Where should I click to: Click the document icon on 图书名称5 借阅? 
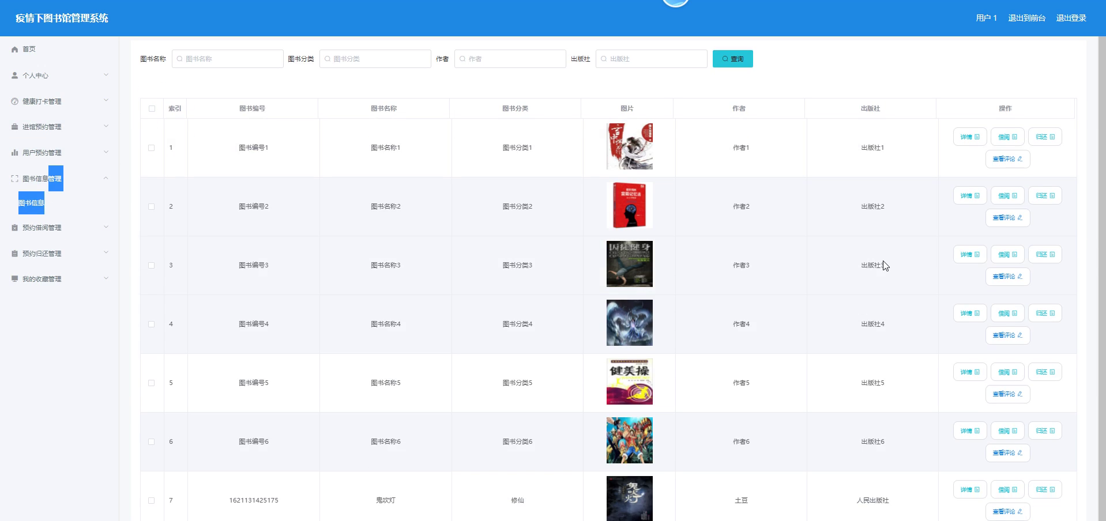tap(1014, 372)
